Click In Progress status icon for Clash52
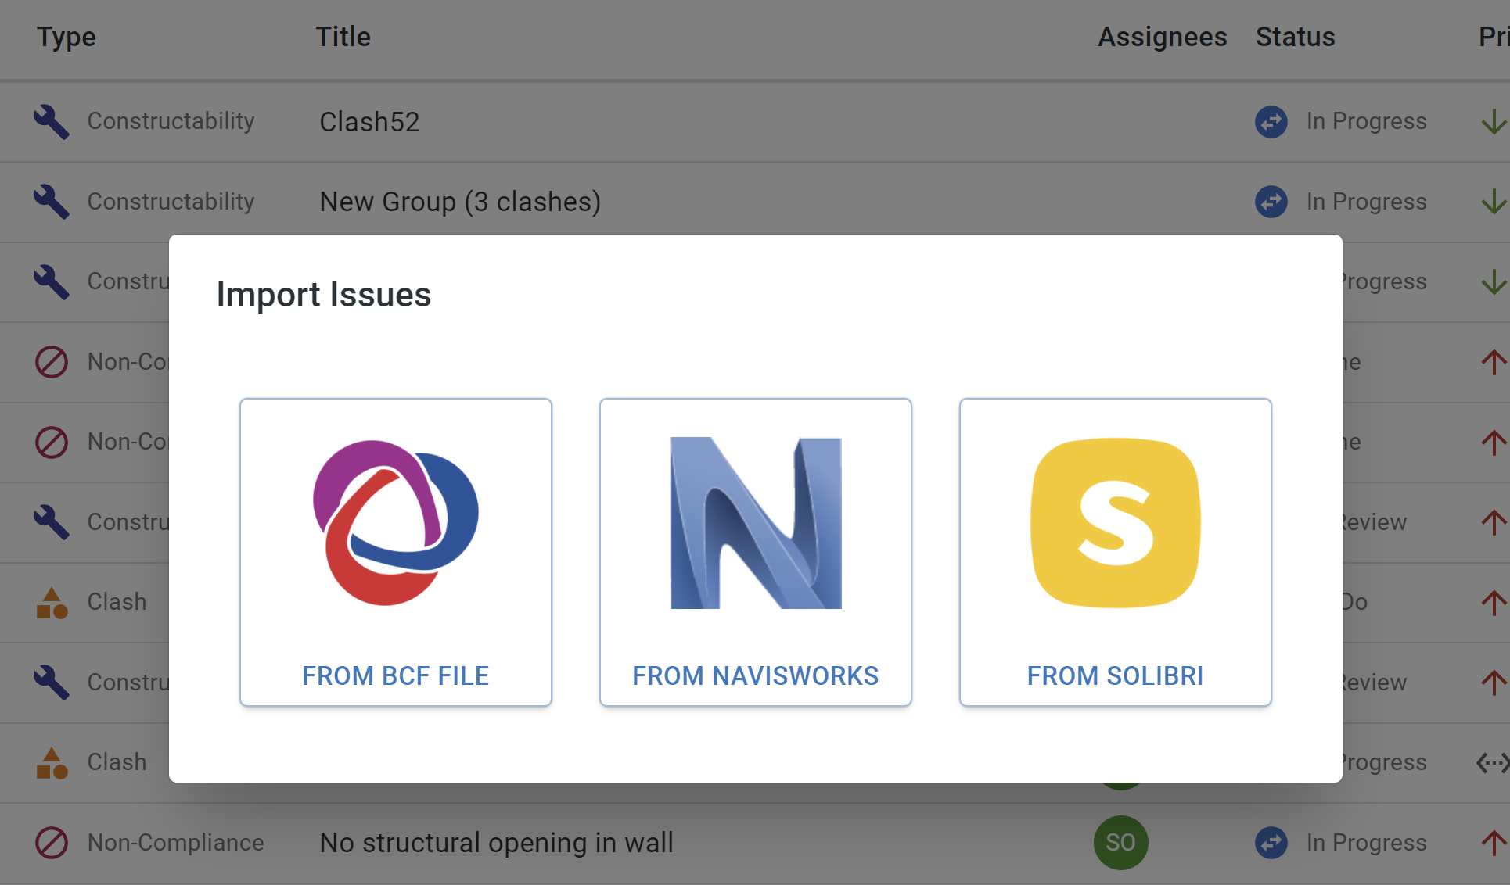 tap(1271, 122)
